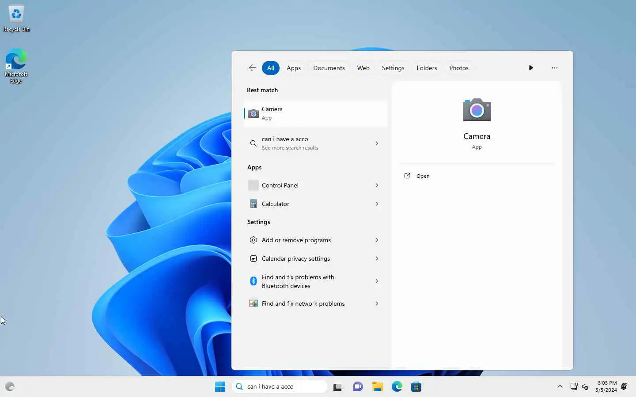Expand the Calculator result chevron

(x=377, y=204)
